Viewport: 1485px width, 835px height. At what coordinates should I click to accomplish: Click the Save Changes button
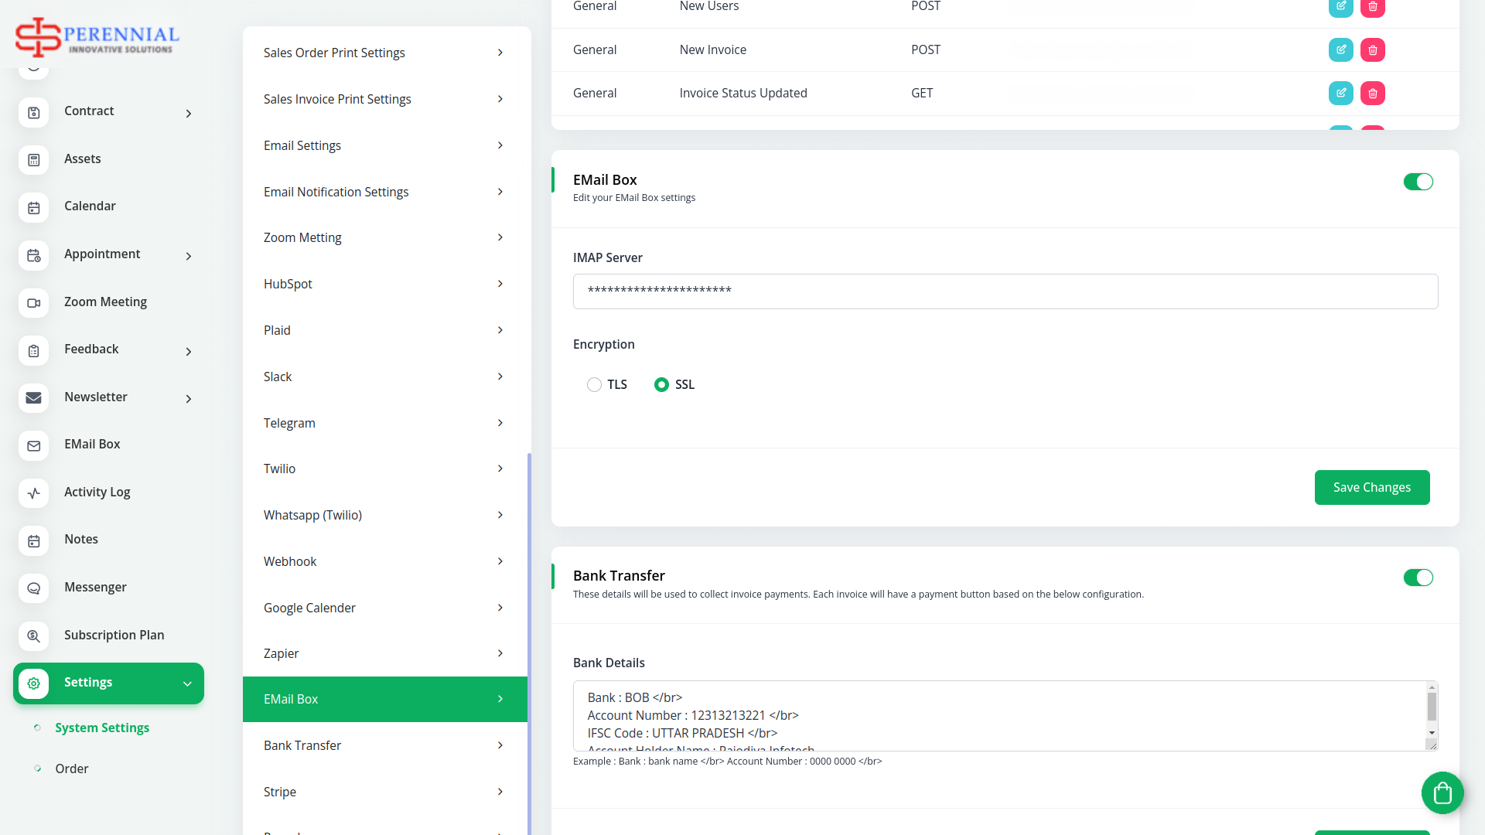point(1371,487)
